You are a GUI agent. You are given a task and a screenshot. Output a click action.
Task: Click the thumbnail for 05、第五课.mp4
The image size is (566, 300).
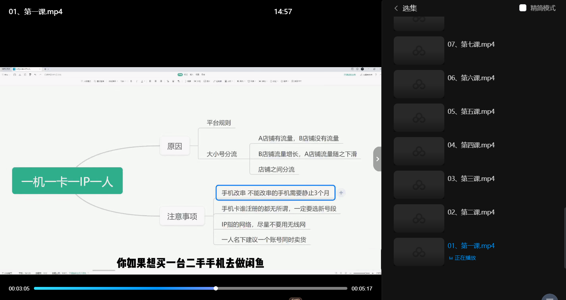(x=419, y=118)
